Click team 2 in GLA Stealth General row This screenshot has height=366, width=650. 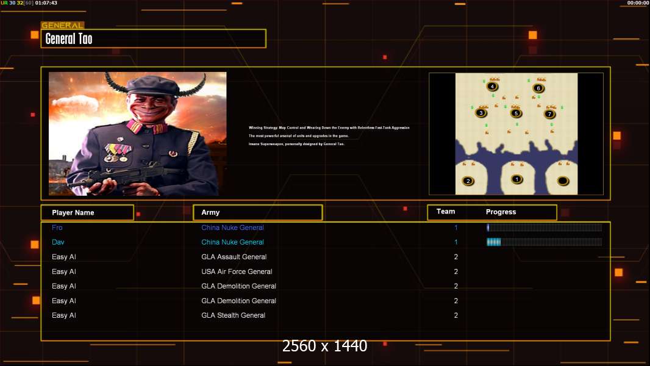(456, 315)
